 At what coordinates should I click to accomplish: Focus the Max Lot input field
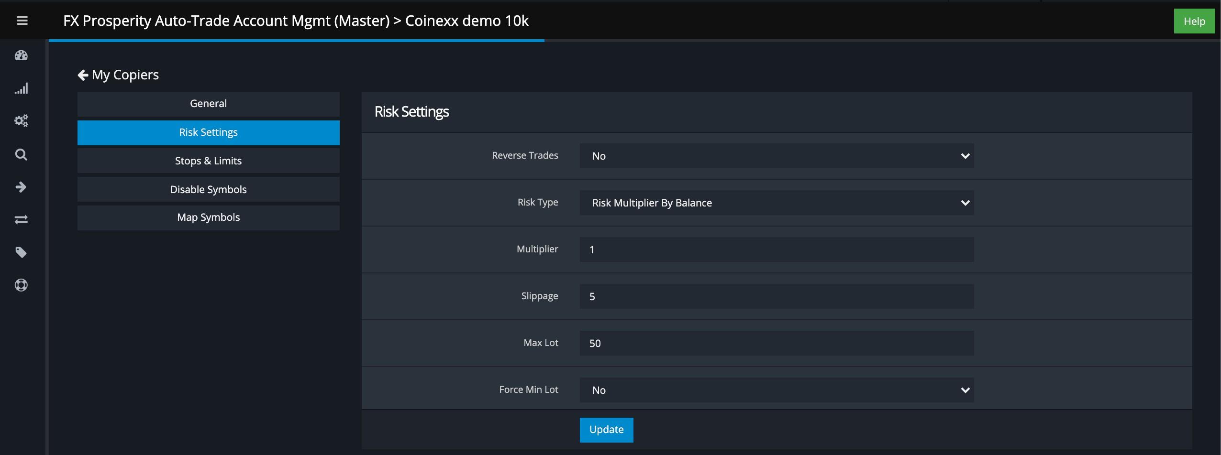tap(777, 343)
